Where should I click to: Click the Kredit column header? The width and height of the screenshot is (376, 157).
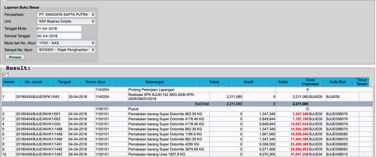(249, 82)
